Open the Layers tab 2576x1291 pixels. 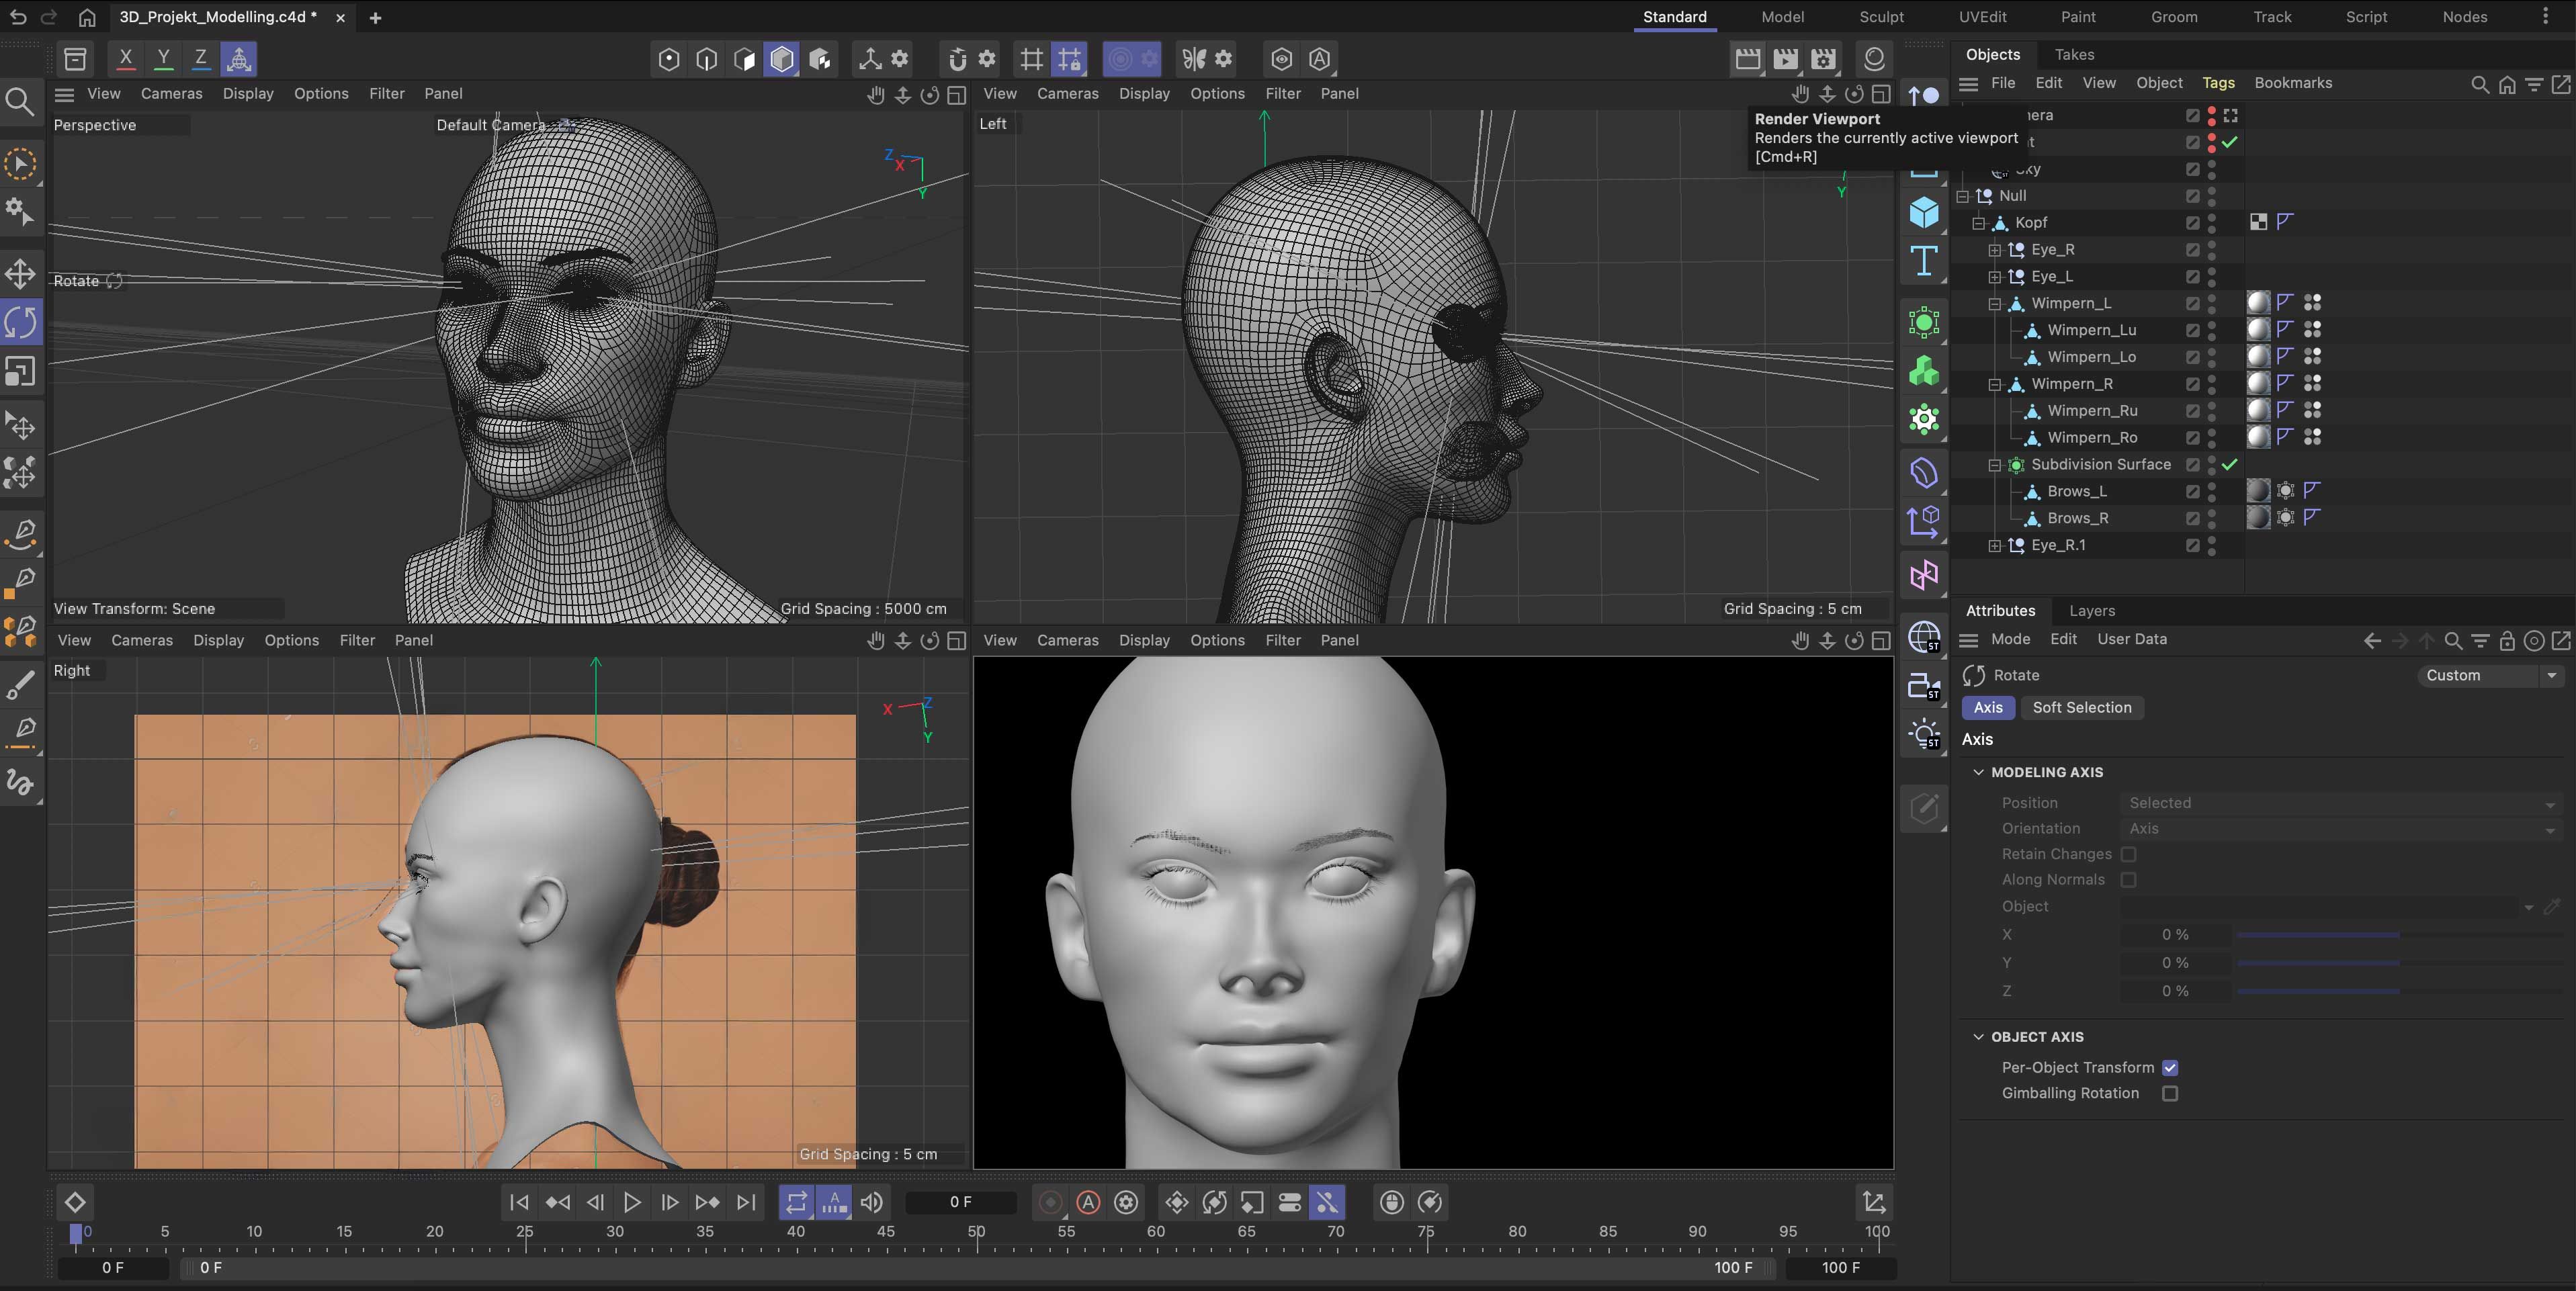(2092, 611)
